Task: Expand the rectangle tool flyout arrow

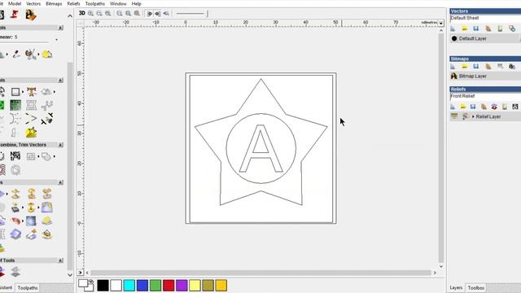Action: point(22,92)
